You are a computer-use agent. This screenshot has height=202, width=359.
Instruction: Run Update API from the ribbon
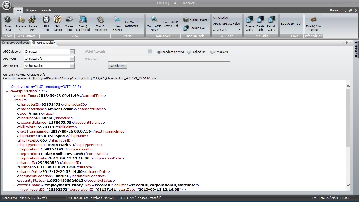click(33, 24)
